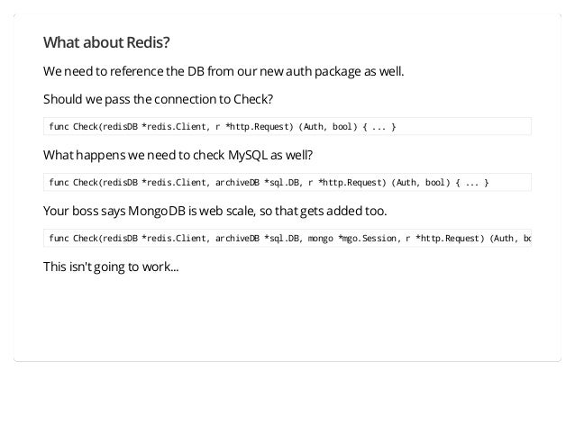This screenshot has height=444, width=575.
Task: Click "archiveDB" in the second code block
Action: [237, 183]
